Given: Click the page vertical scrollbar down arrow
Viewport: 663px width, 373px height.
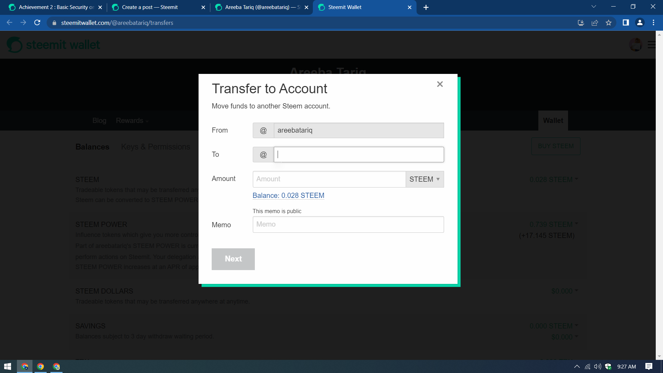Looking at the screenshot, I should tap(659, 356).
